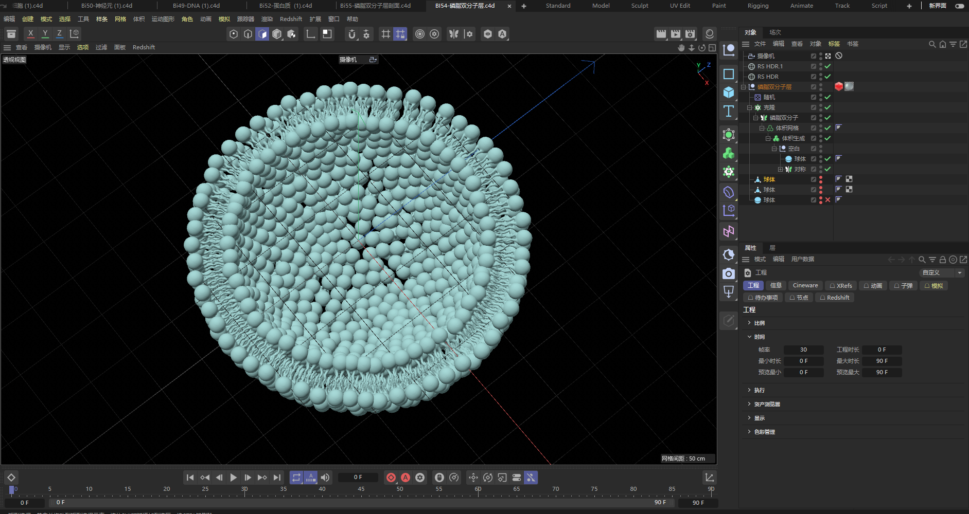969x514 pixels.
Task: Select the points mode icon
Action: tap(234, 34)
